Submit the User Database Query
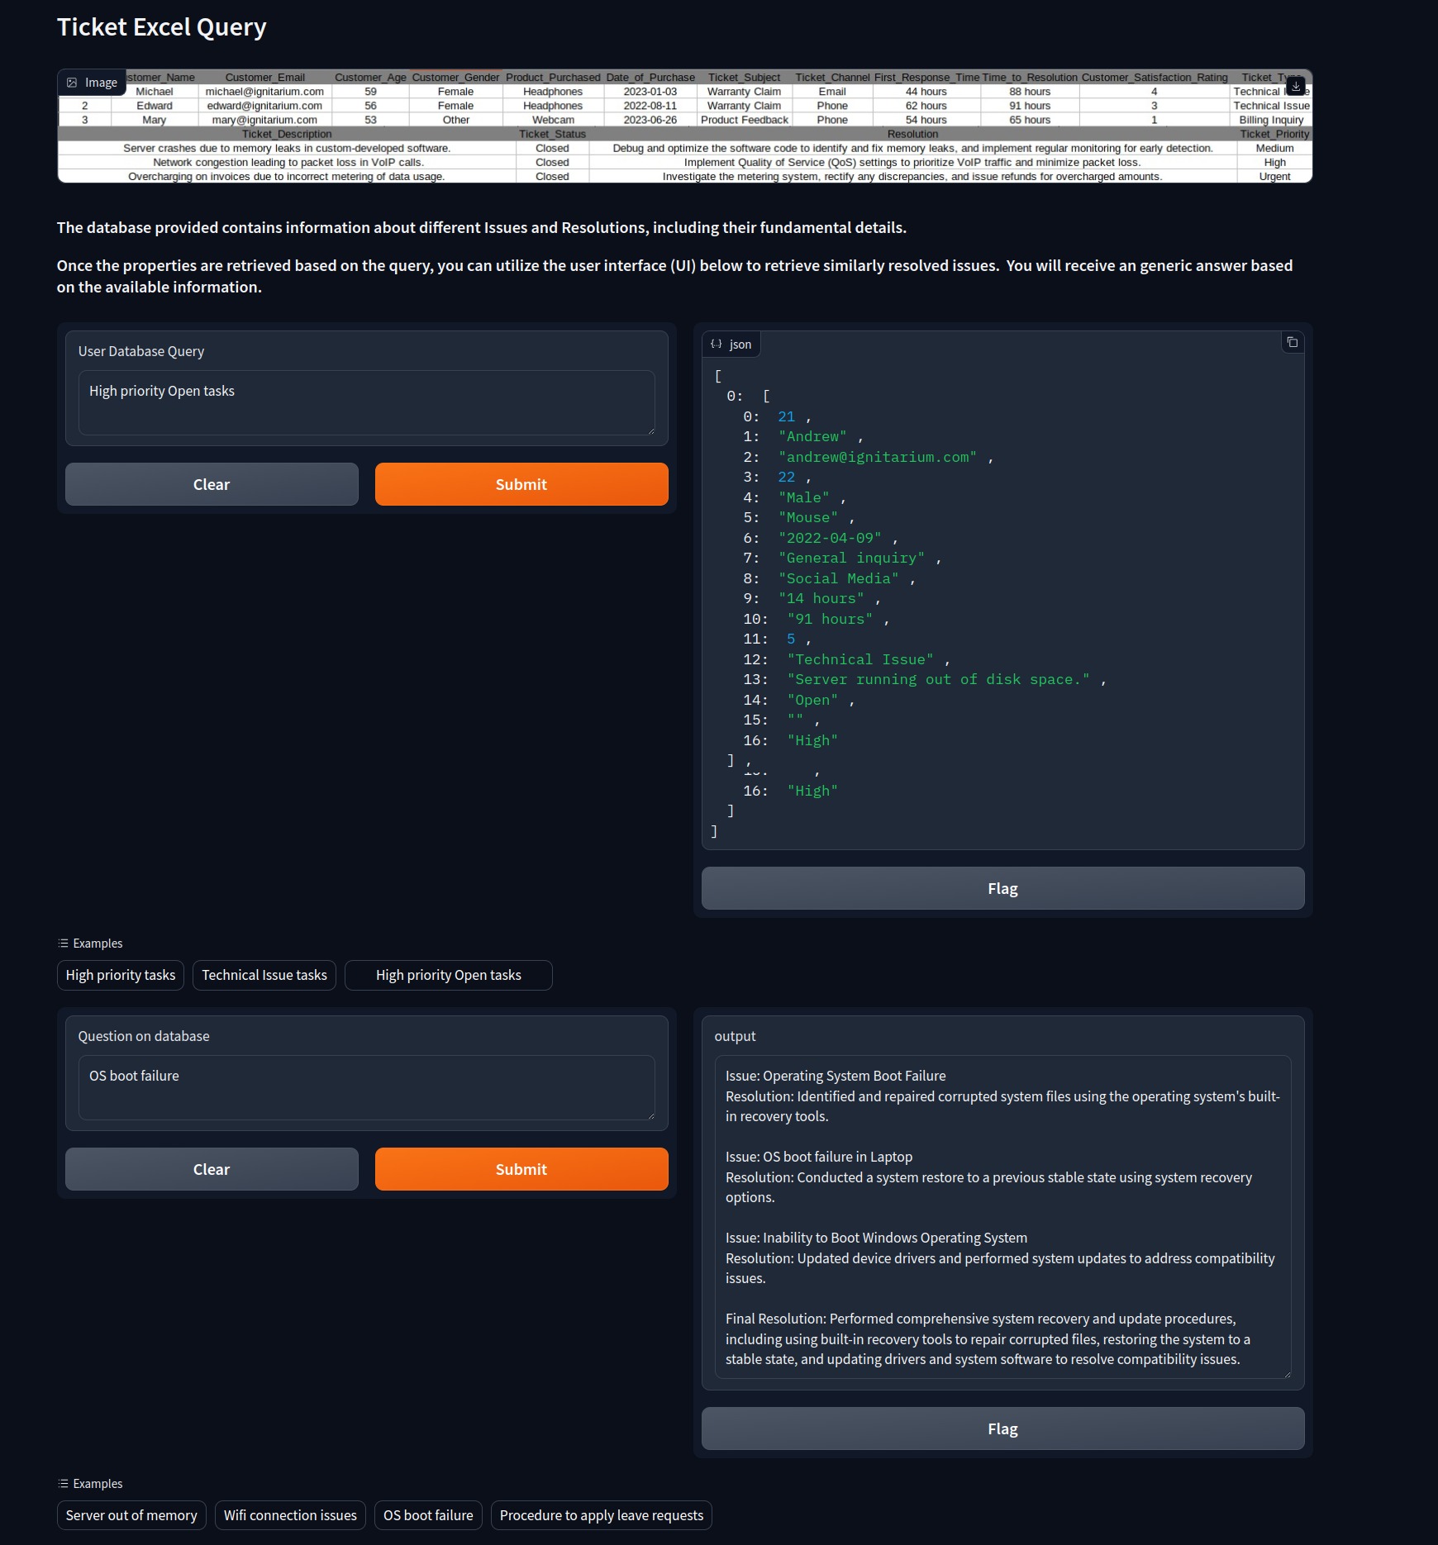Image resolution: width=1438 pixels, height=1545 pixels. click(521, 484)
